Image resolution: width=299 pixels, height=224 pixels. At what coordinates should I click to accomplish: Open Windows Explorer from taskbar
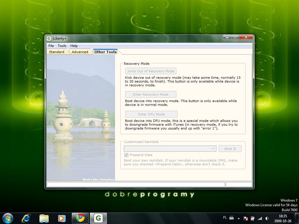pos(44,218)
